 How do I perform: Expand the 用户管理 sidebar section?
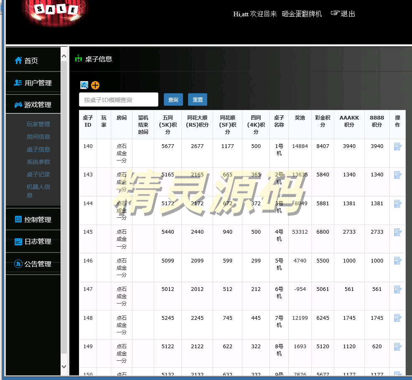pos(33,83)
